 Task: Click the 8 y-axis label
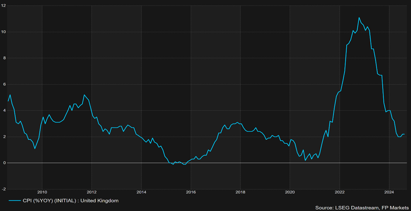tap(5, 58)
